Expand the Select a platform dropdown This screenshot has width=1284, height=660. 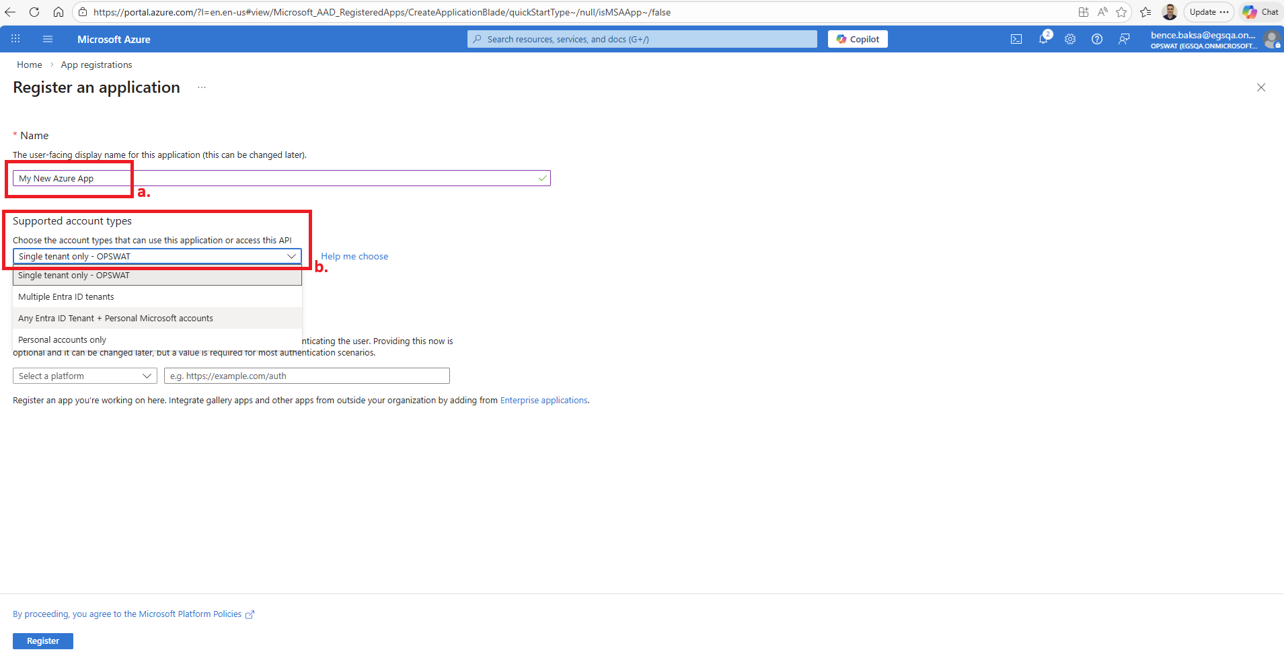tap(85, 376)
